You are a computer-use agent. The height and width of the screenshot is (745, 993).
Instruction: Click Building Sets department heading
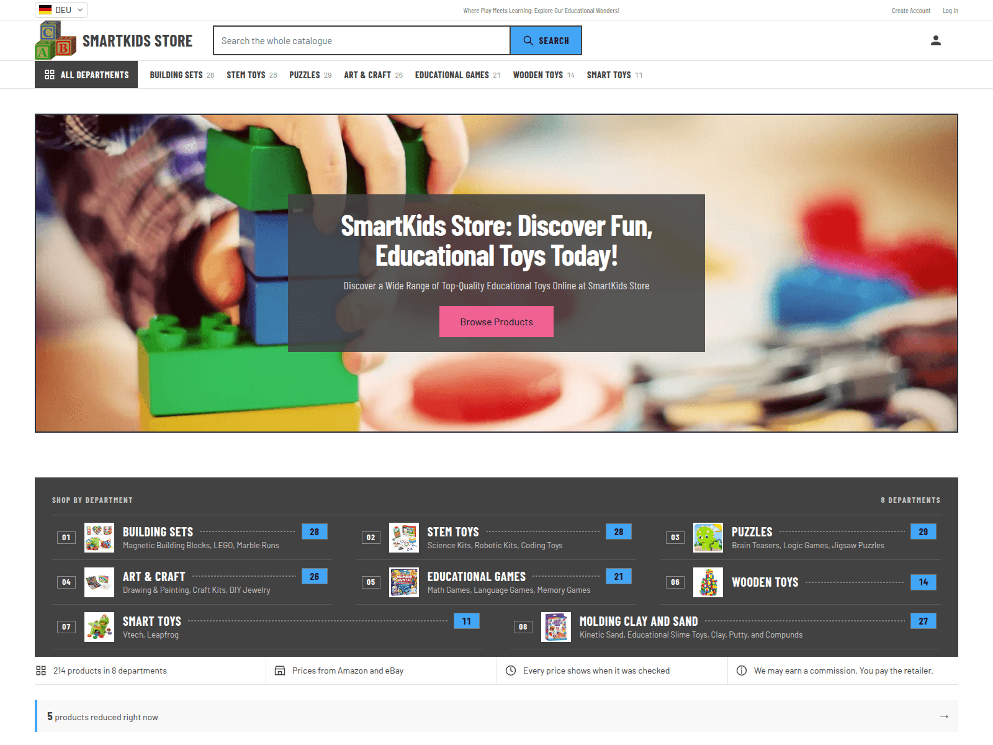158,532
